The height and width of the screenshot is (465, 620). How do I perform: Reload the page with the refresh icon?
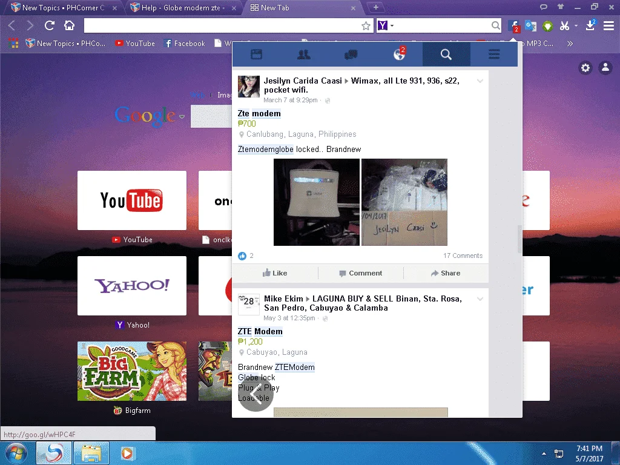[50, 25]
